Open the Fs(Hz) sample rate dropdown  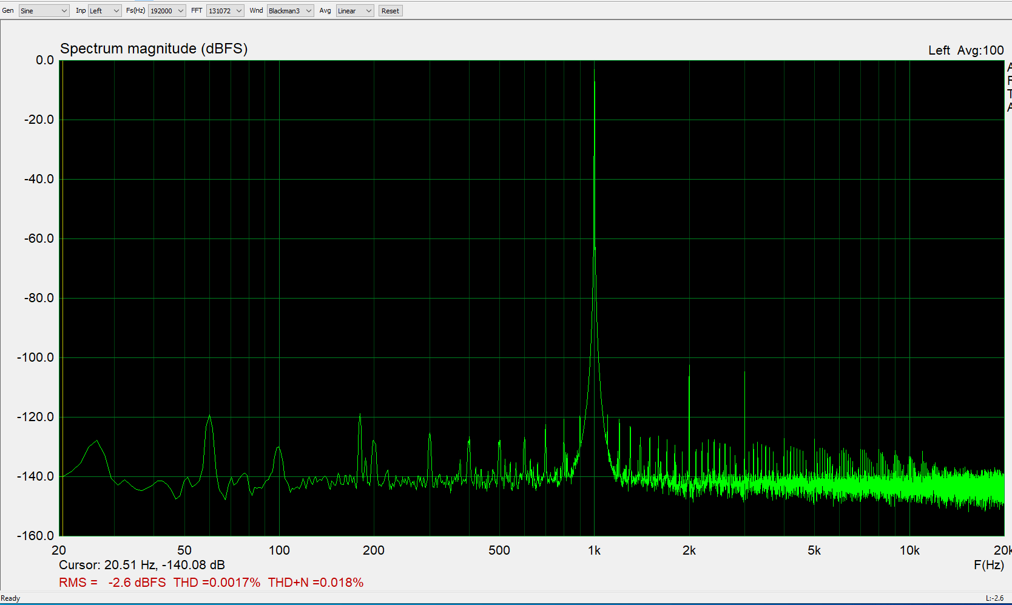click(x=167, y=11)
